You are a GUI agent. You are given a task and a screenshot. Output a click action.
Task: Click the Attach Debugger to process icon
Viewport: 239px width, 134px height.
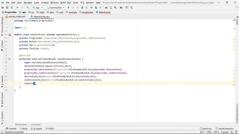point(96,7)
